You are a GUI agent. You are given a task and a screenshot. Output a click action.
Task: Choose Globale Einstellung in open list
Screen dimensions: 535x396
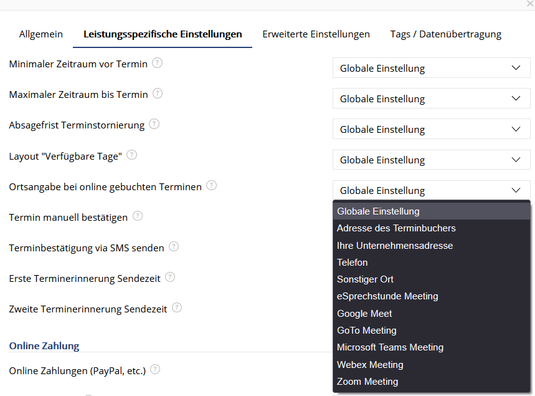[x=431, y=211]
